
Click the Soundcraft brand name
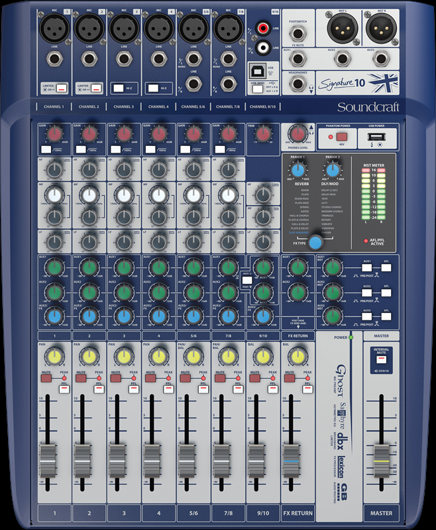coord(368,107)
